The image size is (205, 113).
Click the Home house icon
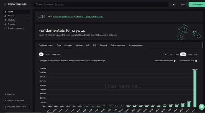click(5, 12)
